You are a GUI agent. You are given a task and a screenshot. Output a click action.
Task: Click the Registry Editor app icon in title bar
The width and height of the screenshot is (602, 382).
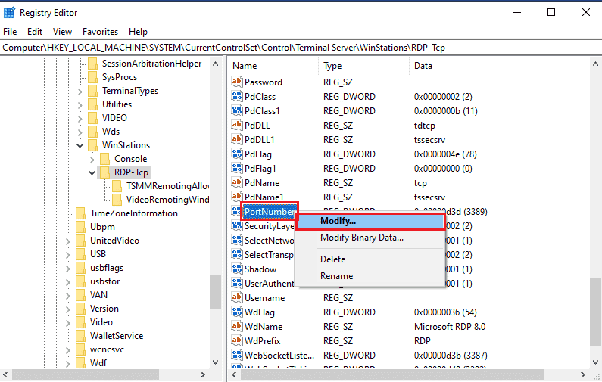tap(9, 13)
